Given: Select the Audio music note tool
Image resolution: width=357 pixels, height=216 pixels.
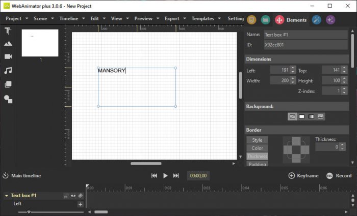Looking at the screenshot, I should pyautogui.click(x=8, y=71).
